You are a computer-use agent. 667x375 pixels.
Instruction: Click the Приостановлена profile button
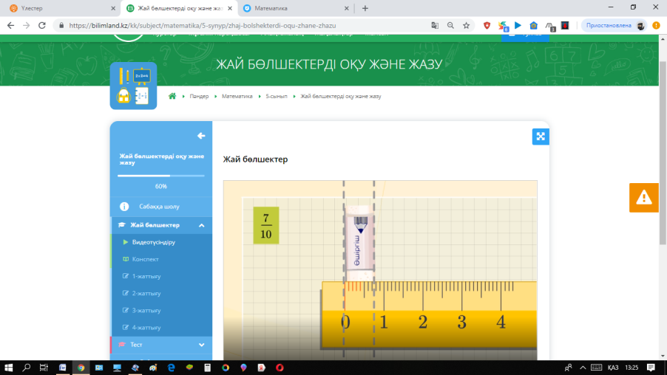(x=614, y=26)
